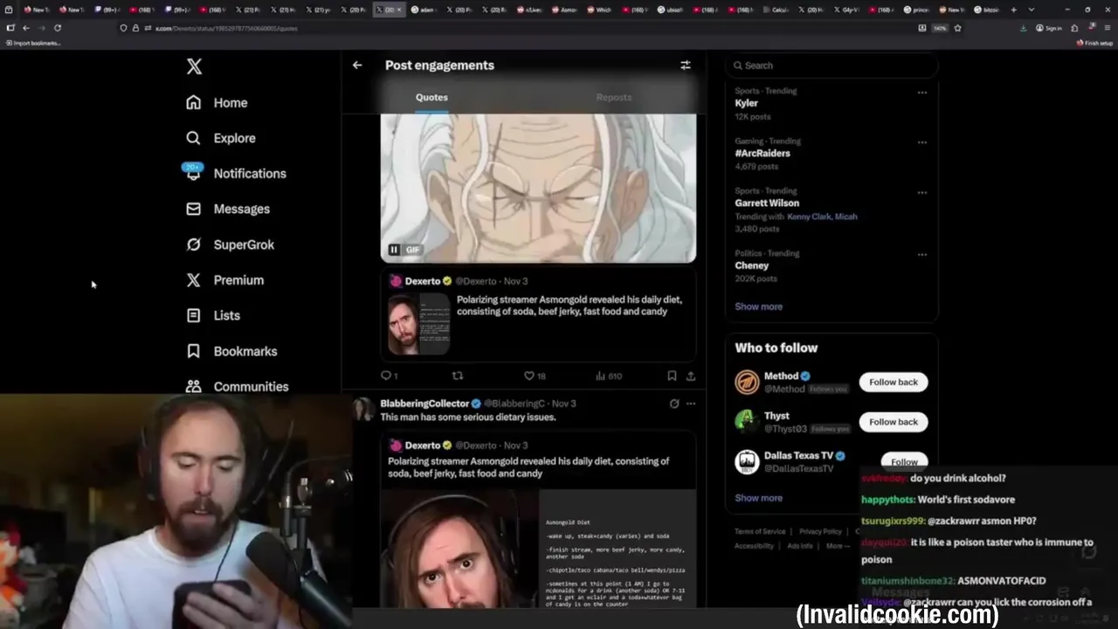Open BlabberingCollector's profile name
Screen dimensions: 1118x629
(x=424, y=404)
